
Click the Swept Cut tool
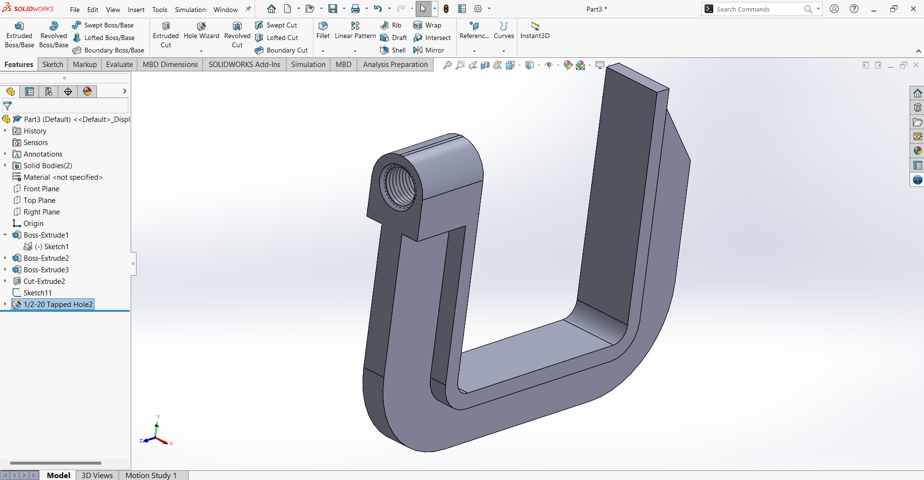(276, 25)
